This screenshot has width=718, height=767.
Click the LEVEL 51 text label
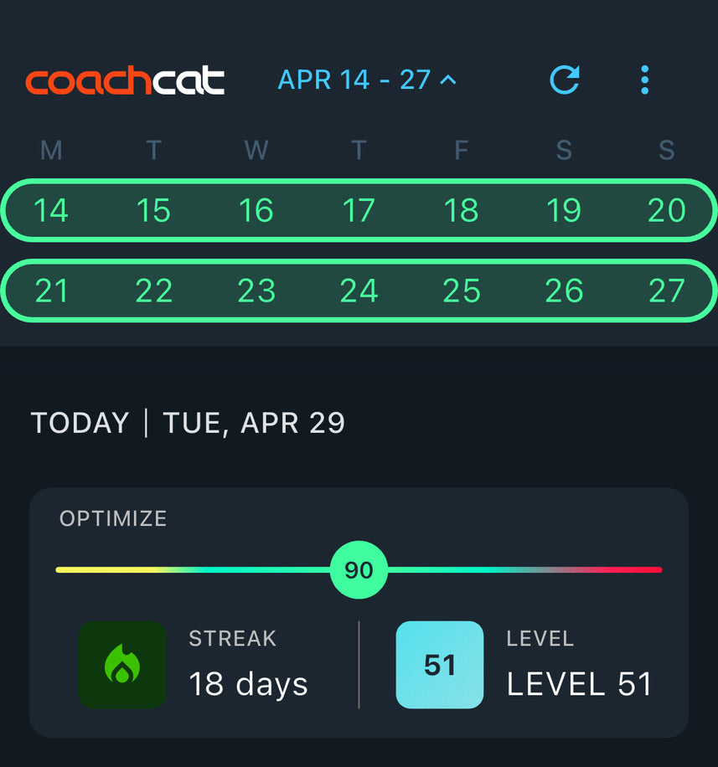tap(580, 684)
